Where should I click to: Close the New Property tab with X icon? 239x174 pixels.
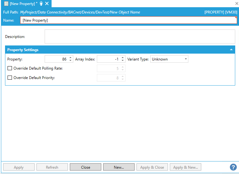coord(47,3)
